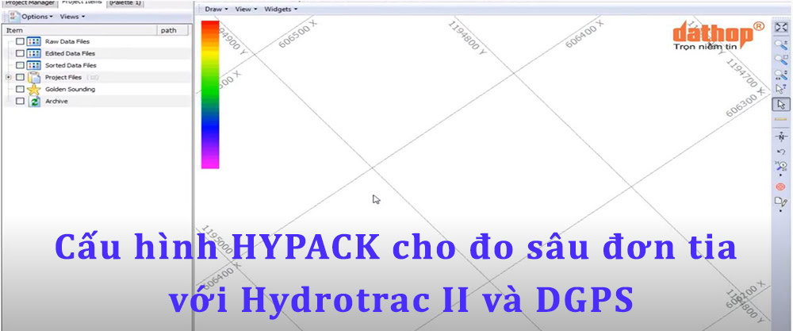Click the north arrow orientation icon
The height and width of the screenshot is (331, 793).
click(780, 137)
